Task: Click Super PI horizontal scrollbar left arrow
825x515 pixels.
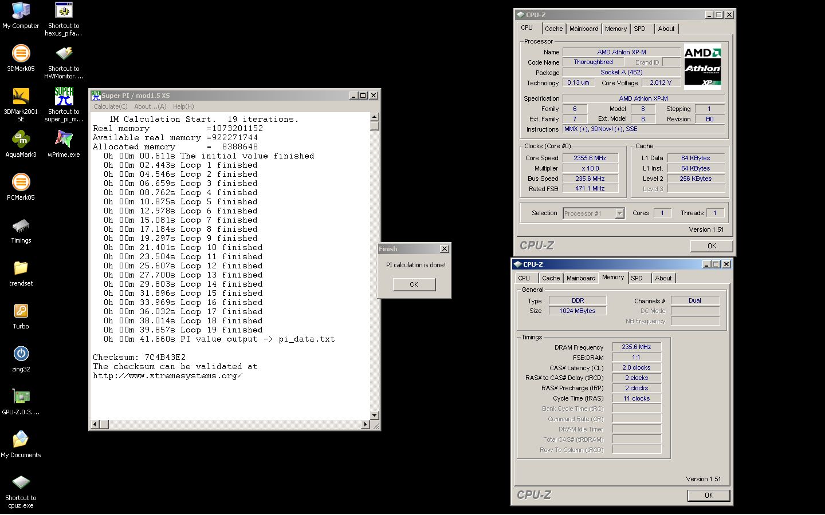Action: tap(95, 425)
